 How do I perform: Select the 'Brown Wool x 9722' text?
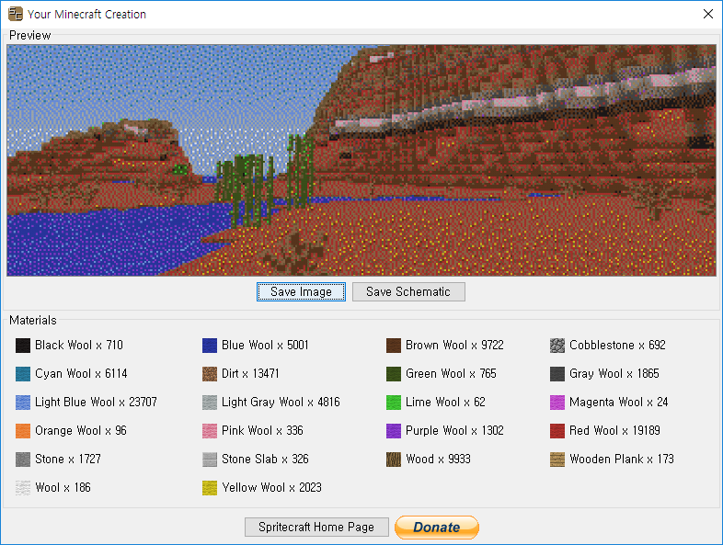click(454, 345)
